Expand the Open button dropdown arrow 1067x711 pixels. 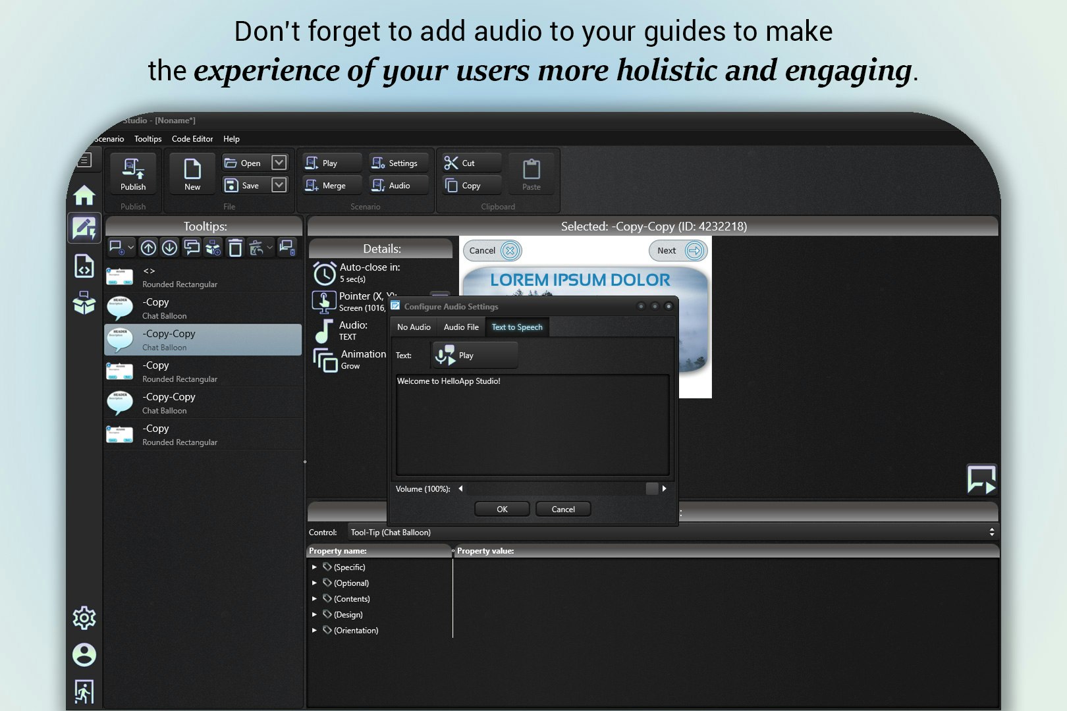279,163
